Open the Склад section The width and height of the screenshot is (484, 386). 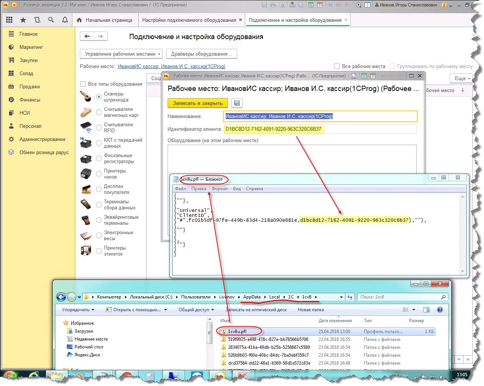coord(26,73)
